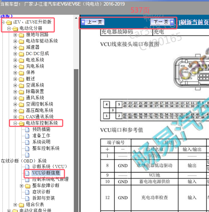Click the 症状诊断 document icon
209x212 pixels.
click(27, 192)
